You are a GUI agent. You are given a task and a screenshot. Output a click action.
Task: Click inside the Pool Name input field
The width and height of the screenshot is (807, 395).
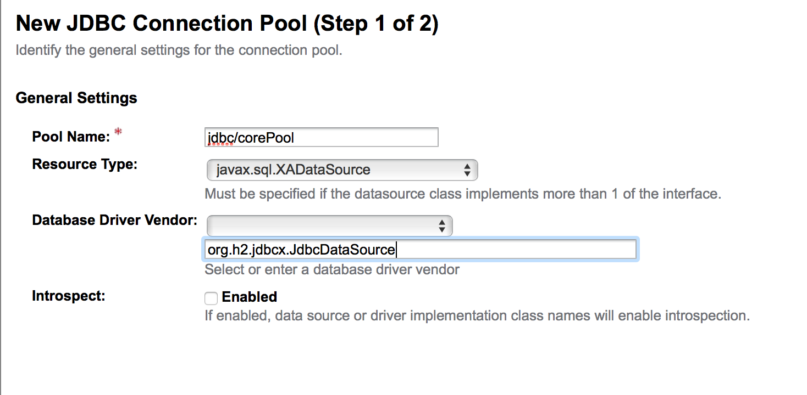[322, 137]
